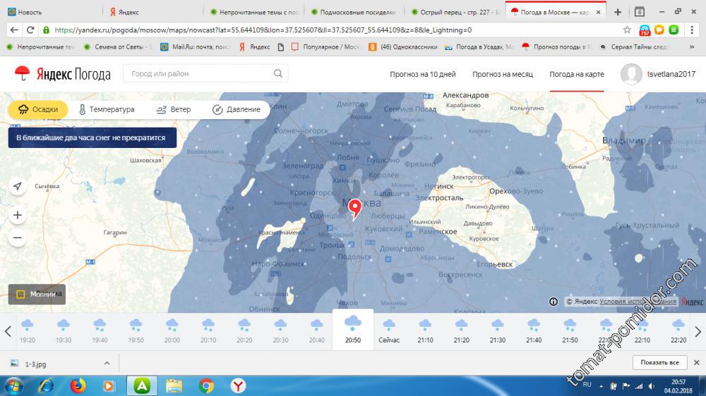Click the volume tray icon
706x396 pixels.
coord(651,385)
